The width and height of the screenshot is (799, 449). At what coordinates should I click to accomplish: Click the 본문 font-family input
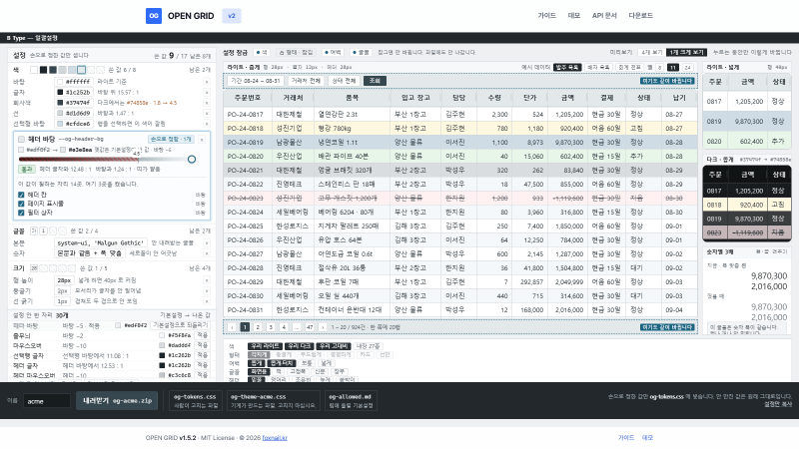click(x=101, y=242)
